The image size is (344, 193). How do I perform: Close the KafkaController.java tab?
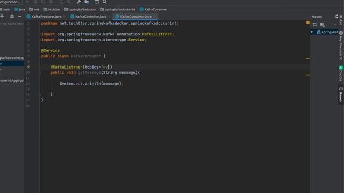click(109, 17)
